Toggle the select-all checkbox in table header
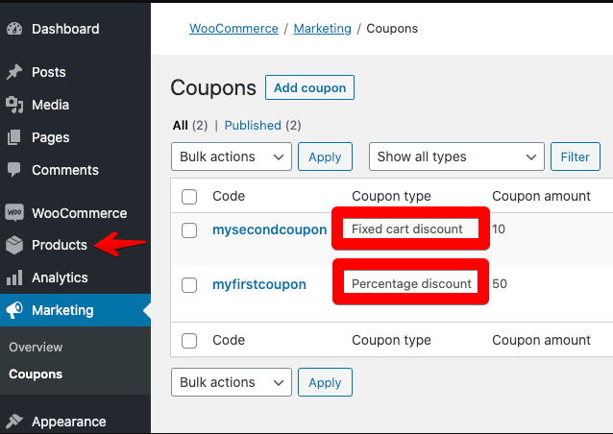This screenshot has width=613, height=434. point(189,197)
